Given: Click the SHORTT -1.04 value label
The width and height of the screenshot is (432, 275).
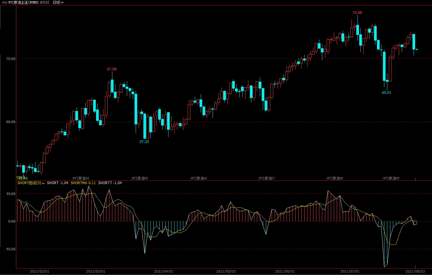Looking at the screenshot, I should coord(110,183).
